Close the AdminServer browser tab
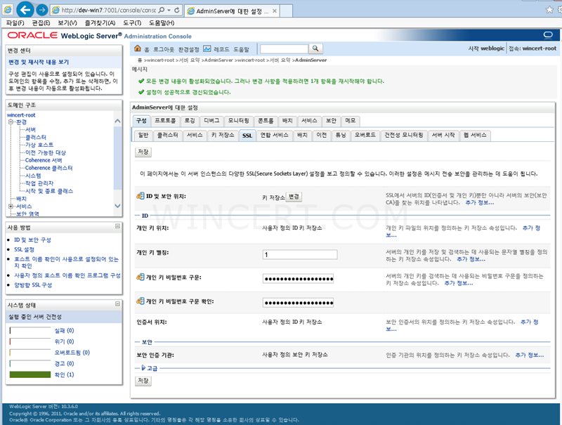 (x=274, y=11)
